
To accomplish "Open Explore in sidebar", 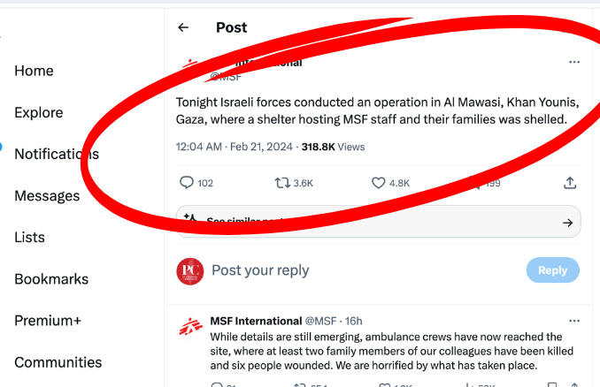I will click(x=39, y=112).
